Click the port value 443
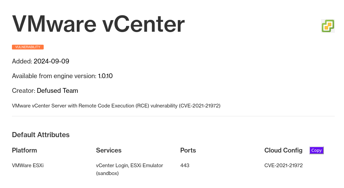This screenshot has width=344, height=188. [185, 165]
